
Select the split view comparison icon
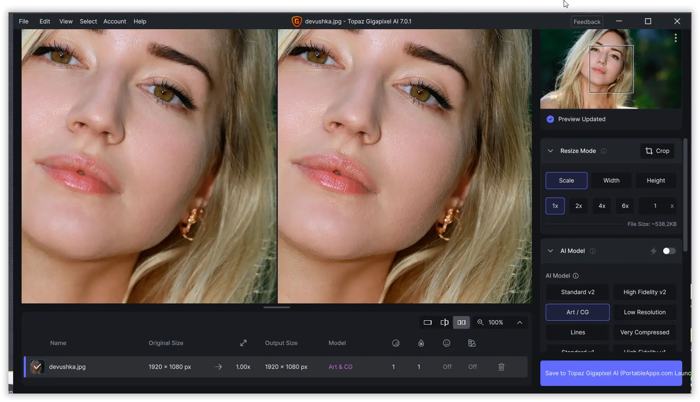click(x=444, y=322)
